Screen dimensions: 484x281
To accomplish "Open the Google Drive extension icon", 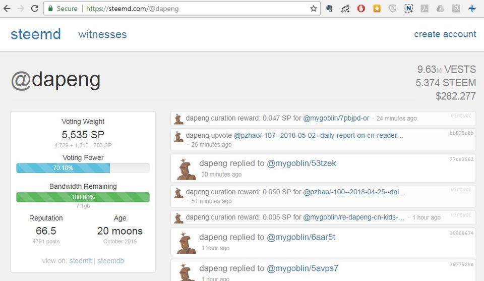I will (x=440, y=9).
